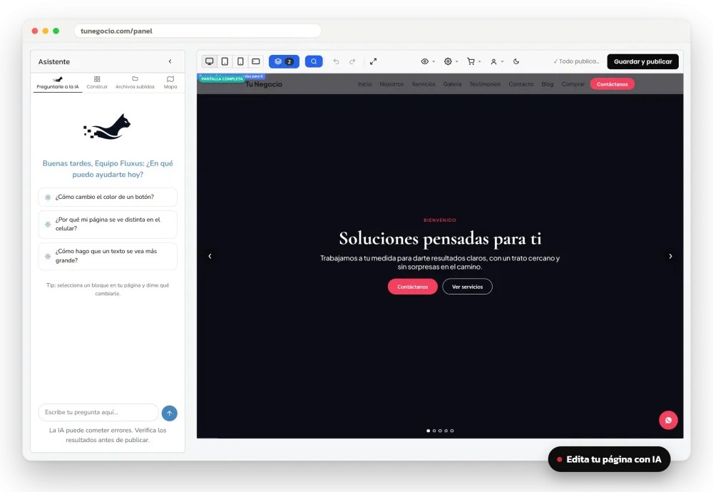This screenshot has width=713, height=492.
Task: Focus the Escribe tu pregunta aquí field
Action: click(98, 412)
